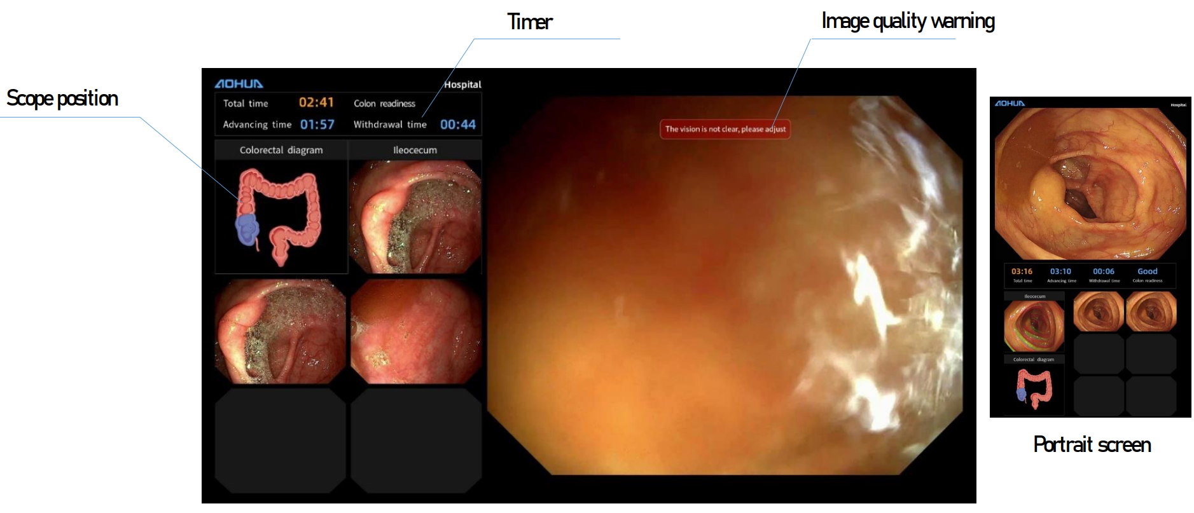Dismiss the red vision not clear warning
Screen dimensions: 1194x513
[x=725, y=129]
